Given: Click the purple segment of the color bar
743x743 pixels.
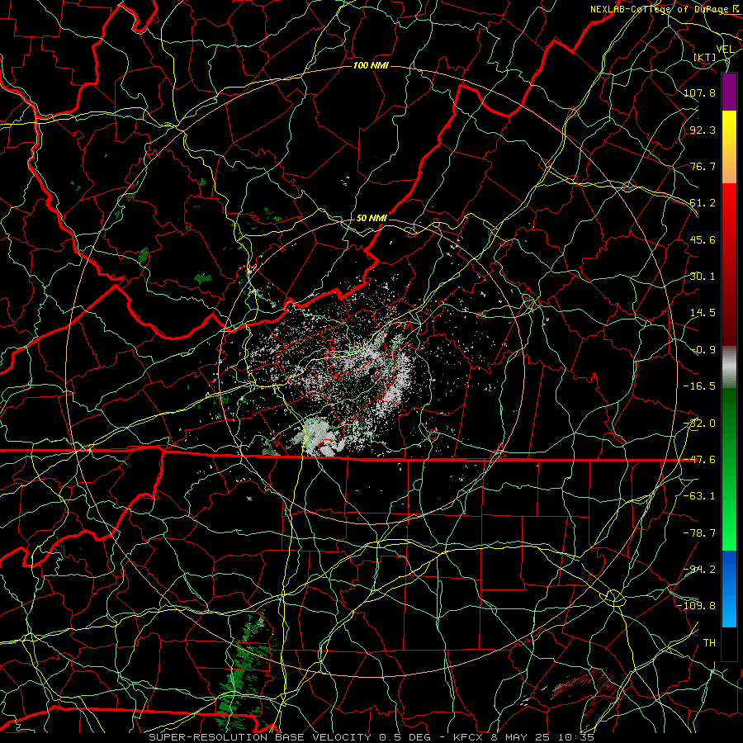Looking at the screenshot, I should click(x=729, y=92).
